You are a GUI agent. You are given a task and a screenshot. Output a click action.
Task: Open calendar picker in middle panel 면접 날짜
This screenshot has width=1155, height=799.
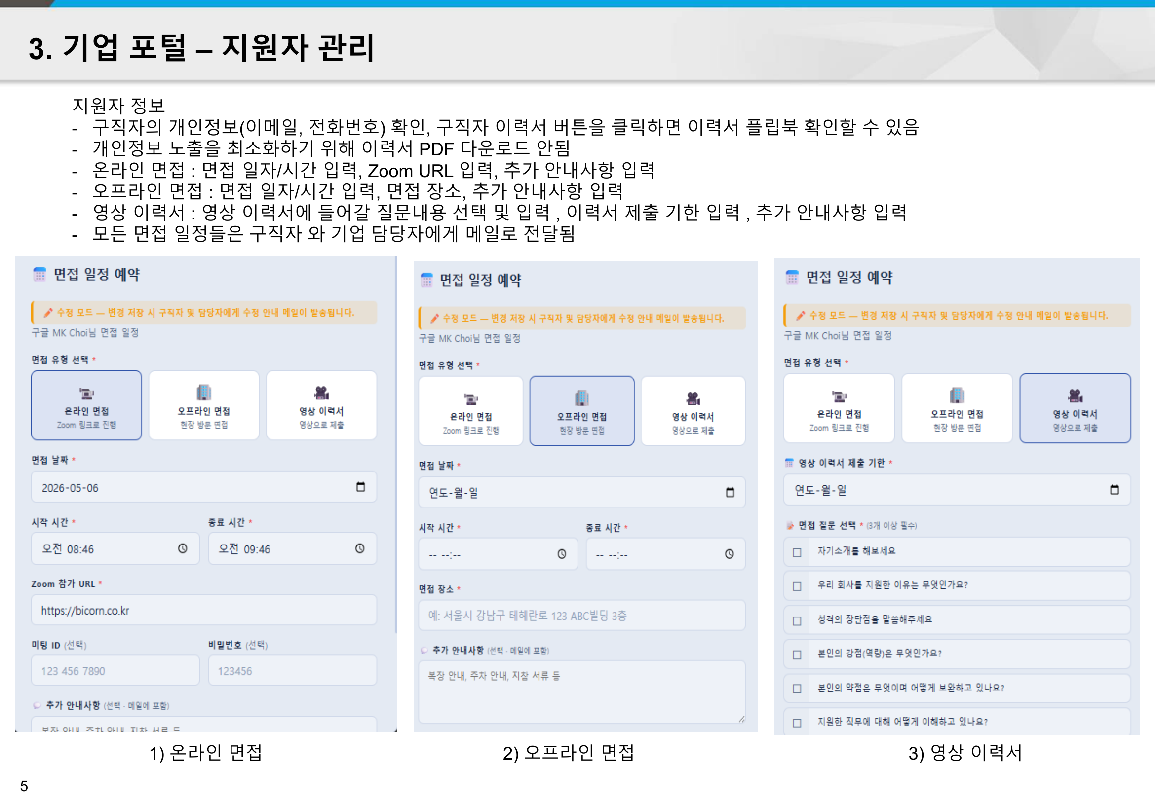point(730,492)
